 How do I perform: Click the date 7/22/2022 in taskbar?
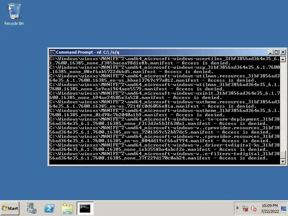coord(270,211)
